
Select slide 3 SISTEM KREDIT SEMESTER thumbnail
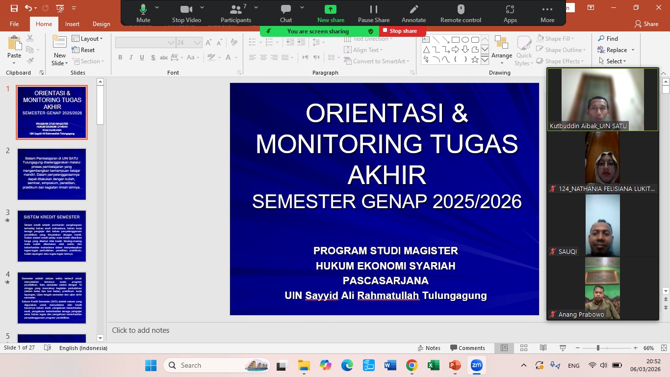click(x=52, y=236)
